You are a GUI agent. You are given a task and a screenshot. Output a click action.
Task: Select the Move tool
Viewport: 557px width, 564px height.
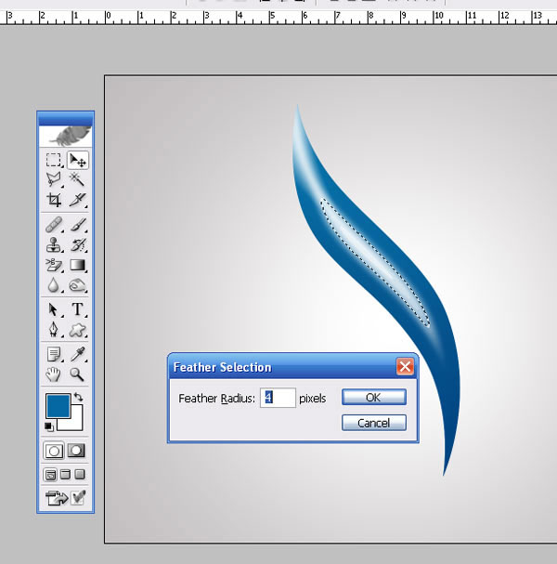(x=77, y=160)
